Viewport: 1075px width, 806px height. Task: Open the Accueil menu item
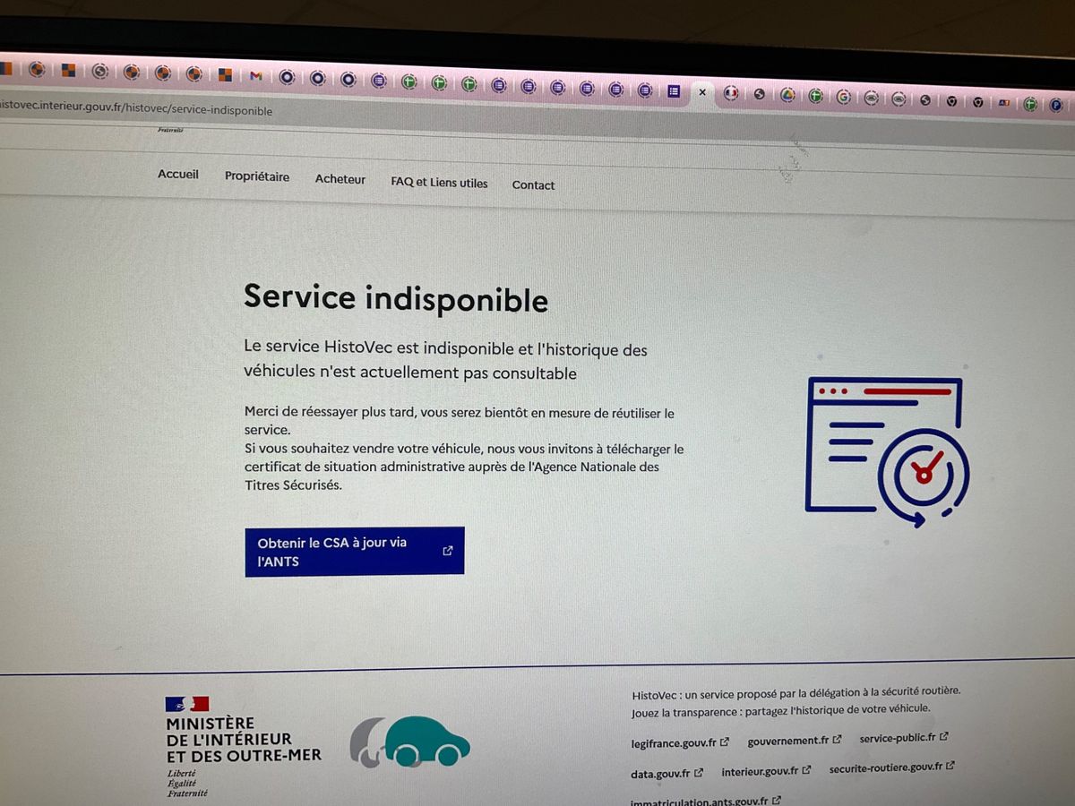(178, 175)
